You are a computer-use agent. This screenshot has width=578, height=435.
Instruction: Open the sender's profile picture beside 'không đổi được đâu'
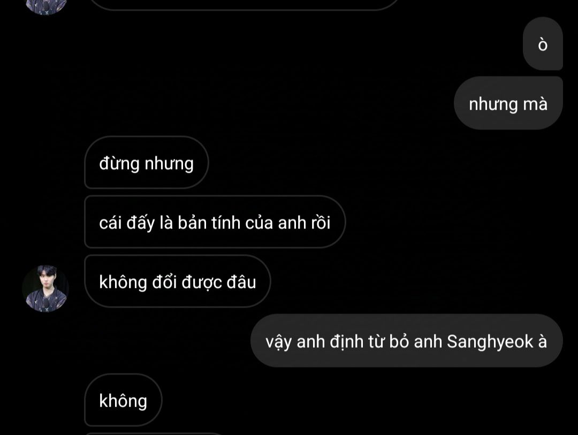pyautogui.click(x=45, y=288)
